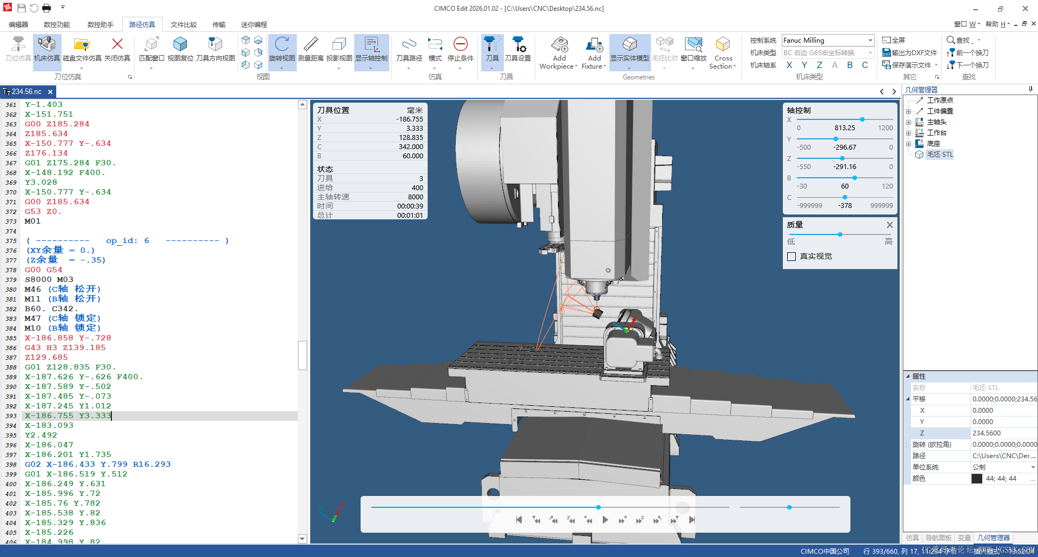The height and width of the screenshot is (557, 1038).
Task: Close the 质量 quality panel
Action: pyautogui.click(x=890, y=225)
